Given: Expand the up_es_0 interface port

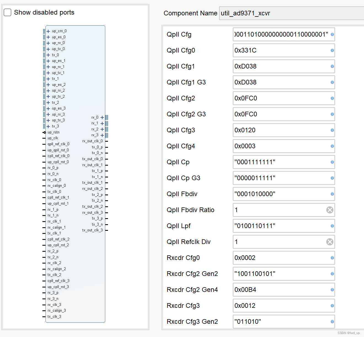Looking at the screenshot, I should pyautogui.click(x=48, y=37).
